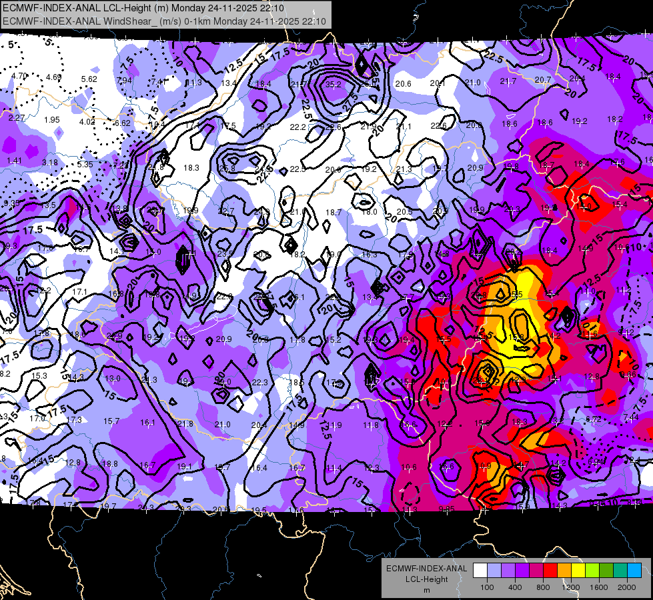Click the wind shear value 7.44
653x600 pixels.
[x=632, y=417]
